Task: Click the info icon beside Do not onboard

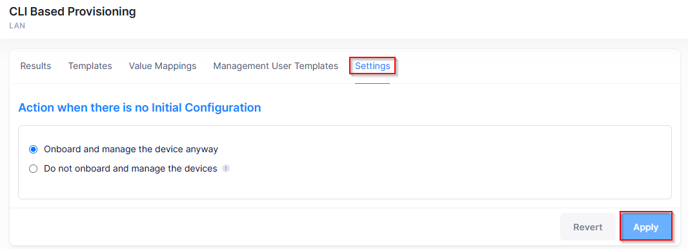Action: (x=225, y=168)
